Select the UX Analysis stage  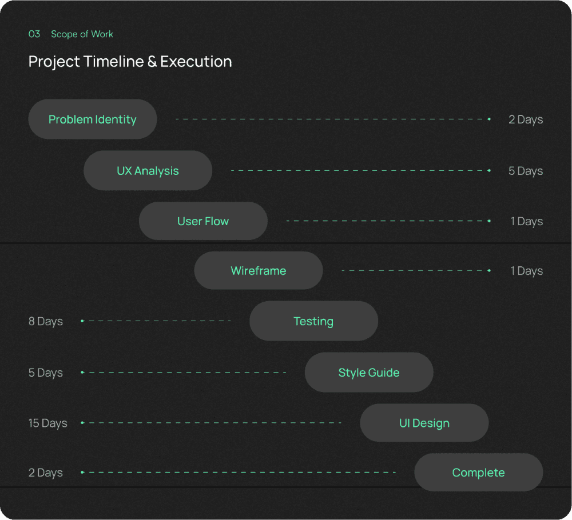coord(148,170)
